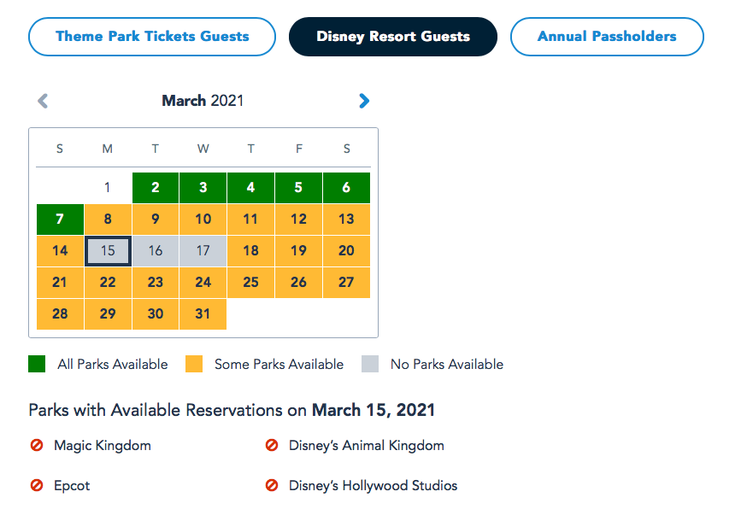The width and height of the screenshot is (753, 515).
Task: Click unavailable icon beside Disney's Hollywood Studios
Action: pos(272,485)
